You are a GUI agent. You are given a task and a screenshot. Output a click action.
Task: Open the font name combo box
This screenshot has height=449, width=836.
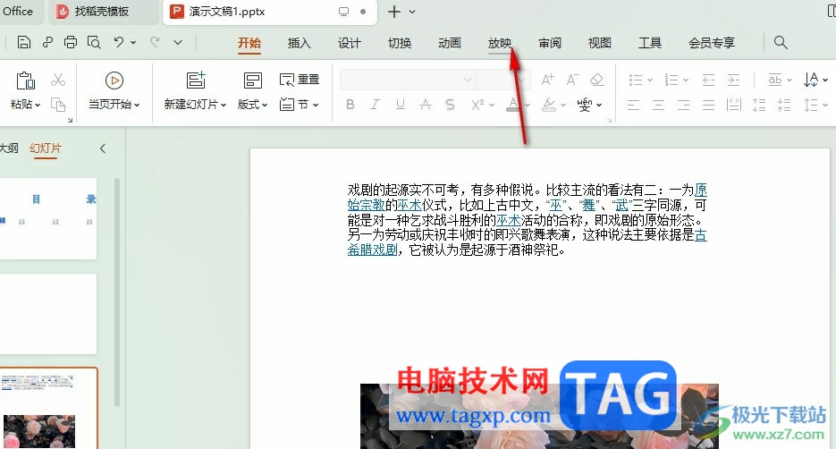[408, 80]
